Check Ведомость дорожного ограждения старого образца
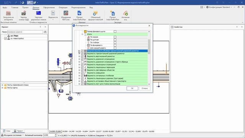The width and height of the screenshot is (245, 138). click(x=82, y=62)
